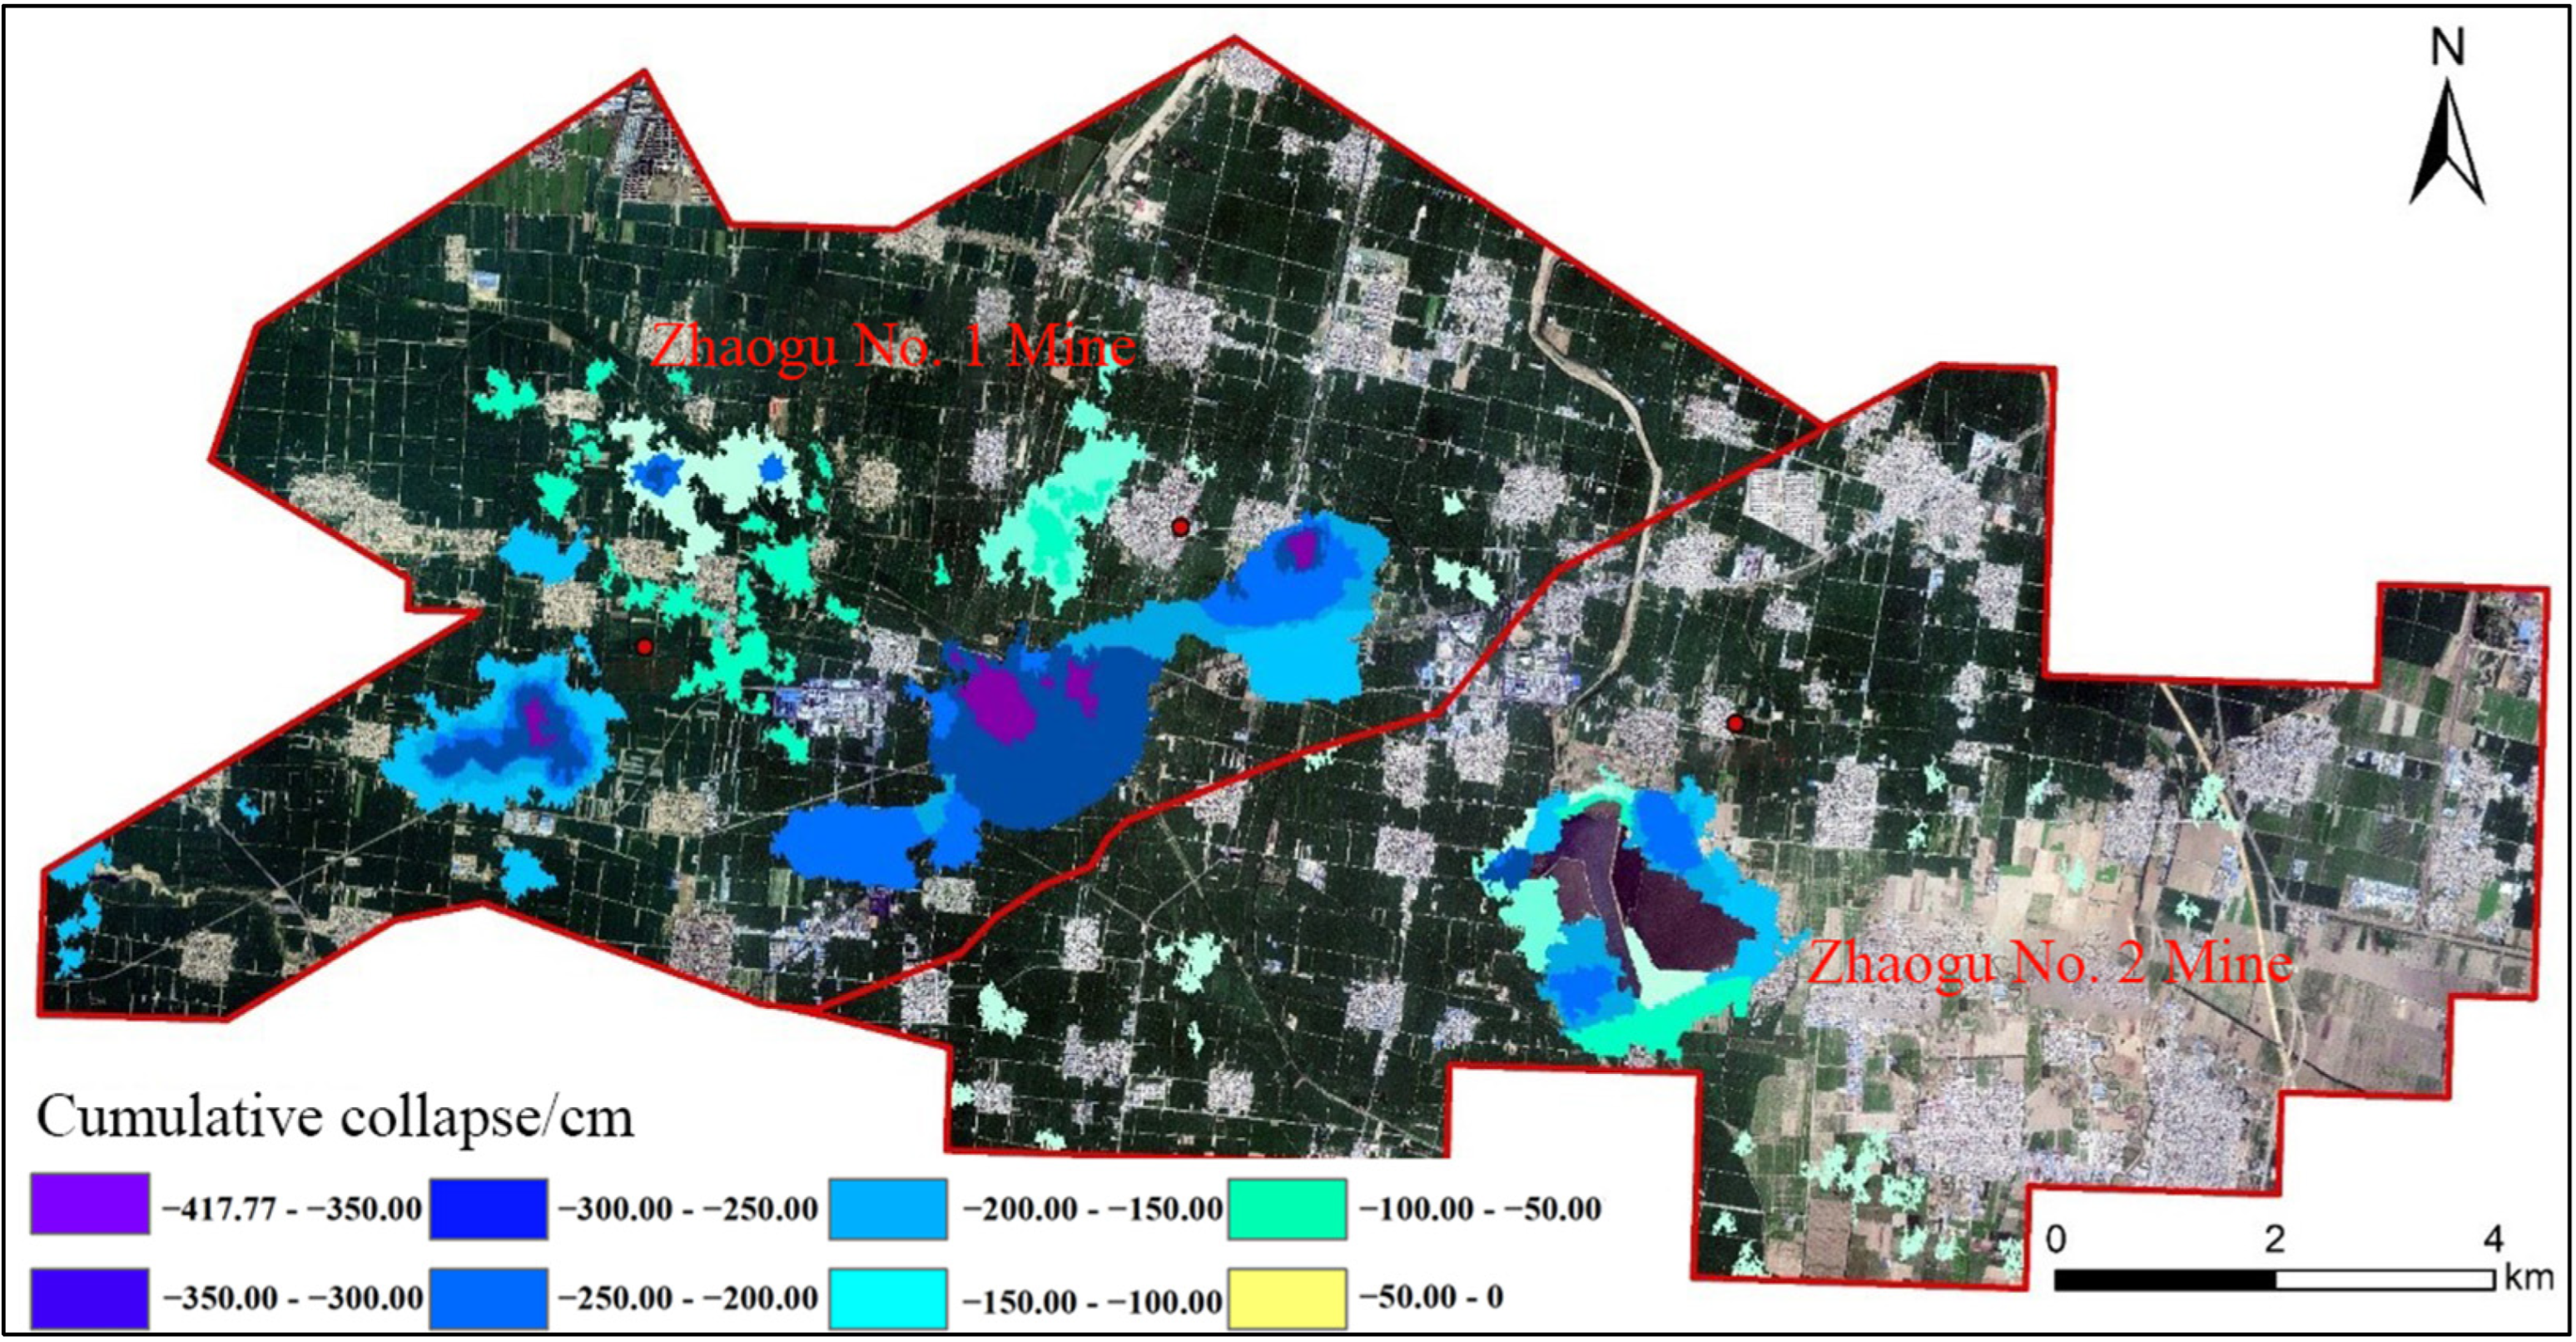The width and height of the screenshot is (2576, 1342).
Task: Click the -350.00 to -300.00 legend swatch
Action: point(90,1298)
